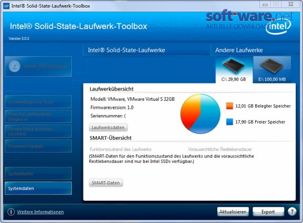Start the Schnelldiagnose-Scan
The image size is (303, 223).
point(38,102)
